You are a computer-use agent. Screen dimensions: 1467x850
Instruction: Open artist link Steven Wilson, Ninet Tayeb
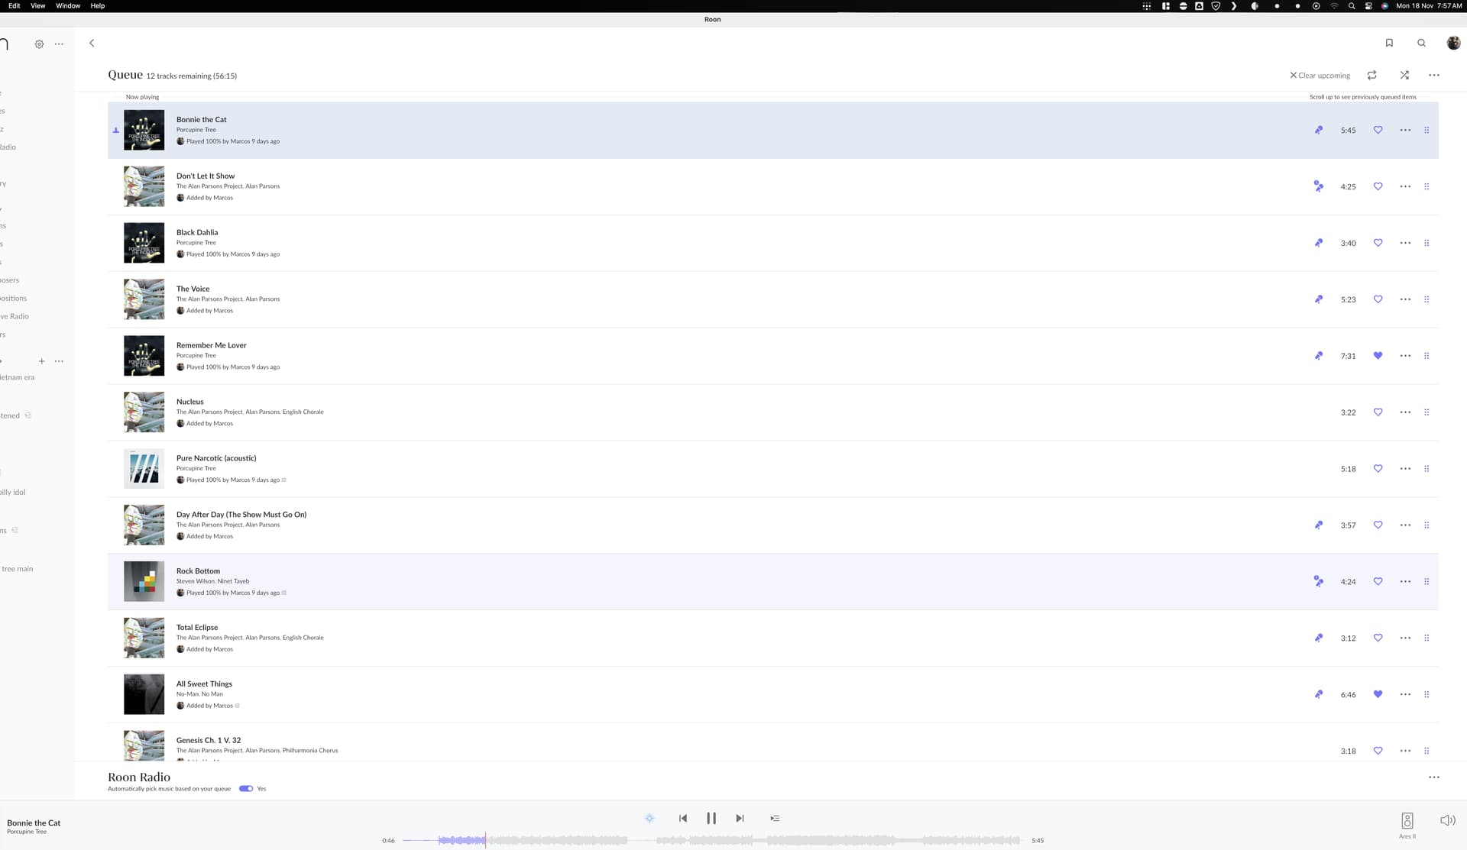coord(213,581)
